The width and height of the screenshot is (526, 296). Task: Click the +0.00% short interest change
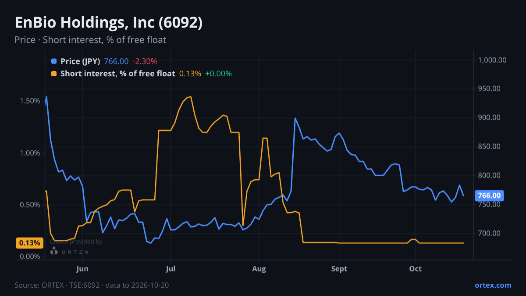coord(218,74)
